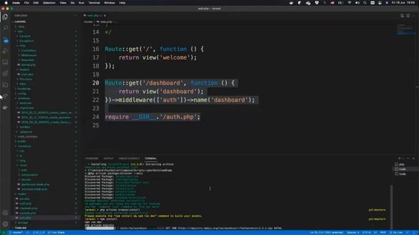Expand the Exceptions folder
The width and height of the screenshot is (419, 235).
26,41
